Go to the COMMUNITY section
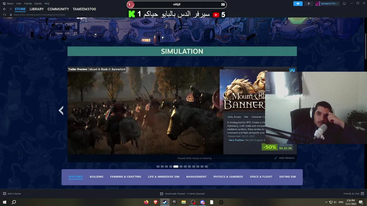The height and width of the screenshot is (206, 367). tap(58, 9)
